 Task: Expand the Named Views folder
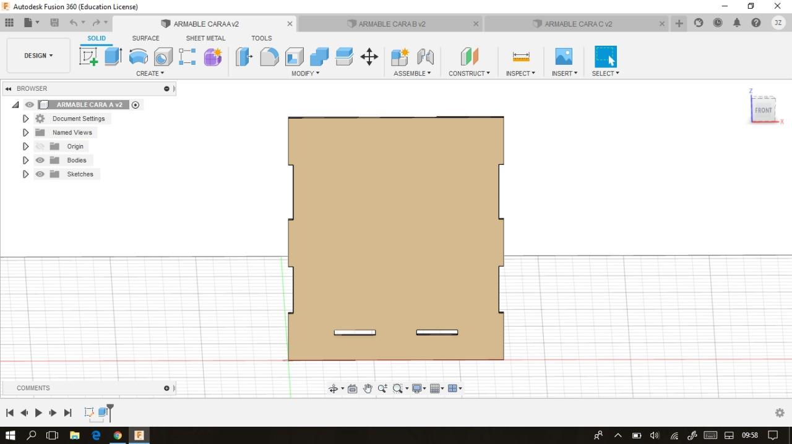pyautogui.click(x=25, y=132)
